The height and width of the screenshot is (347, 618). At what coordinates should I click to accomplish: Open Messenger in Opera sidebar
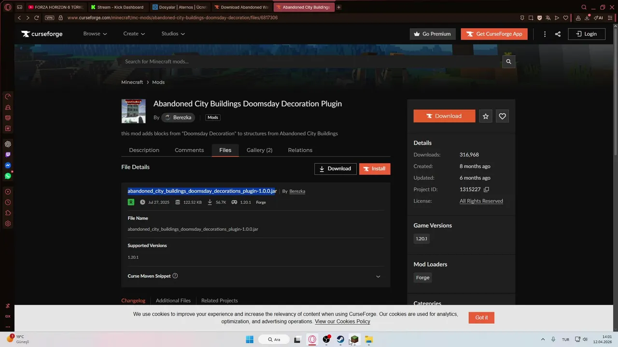pos(8,165)
